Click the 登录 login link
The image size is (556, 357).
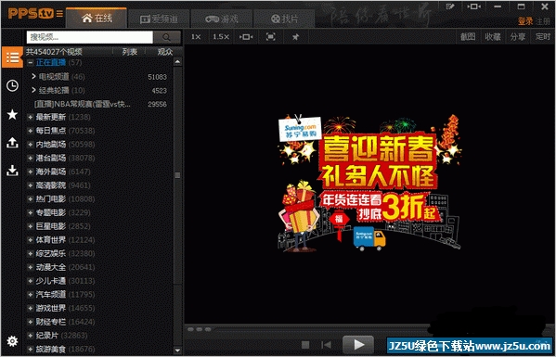525,21
